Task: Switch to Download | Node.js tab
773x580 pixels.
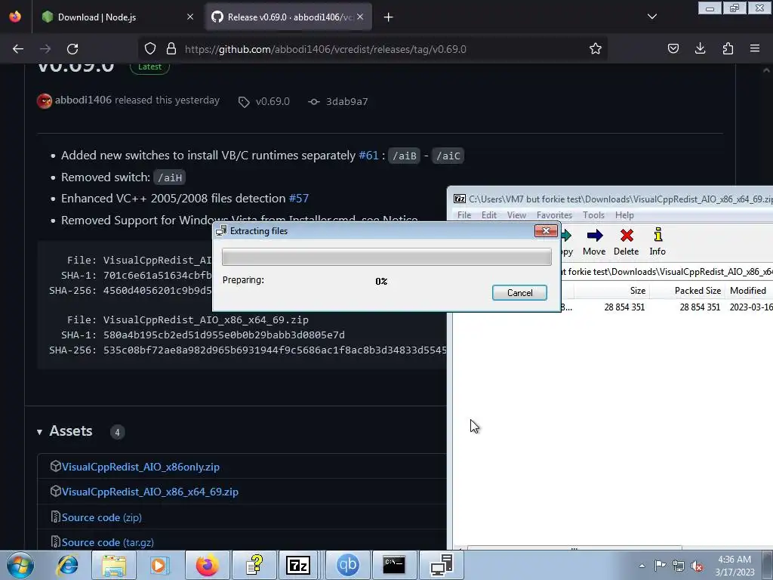Action: 117,17
